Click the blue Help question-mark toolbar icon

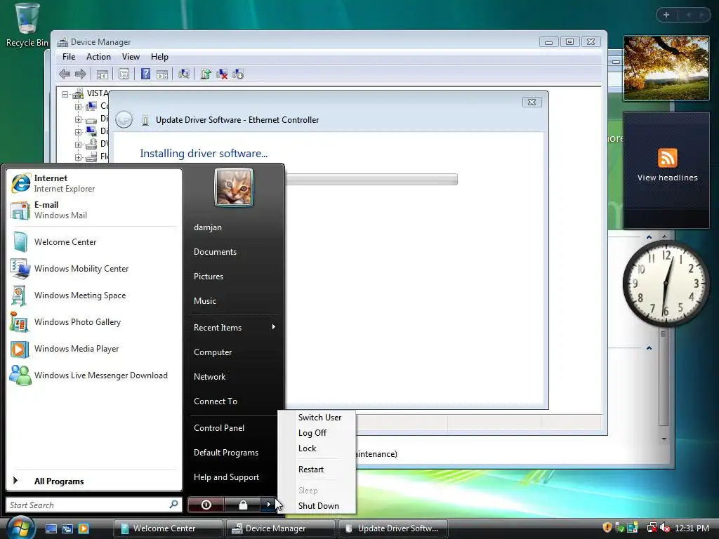coord(145,74)
